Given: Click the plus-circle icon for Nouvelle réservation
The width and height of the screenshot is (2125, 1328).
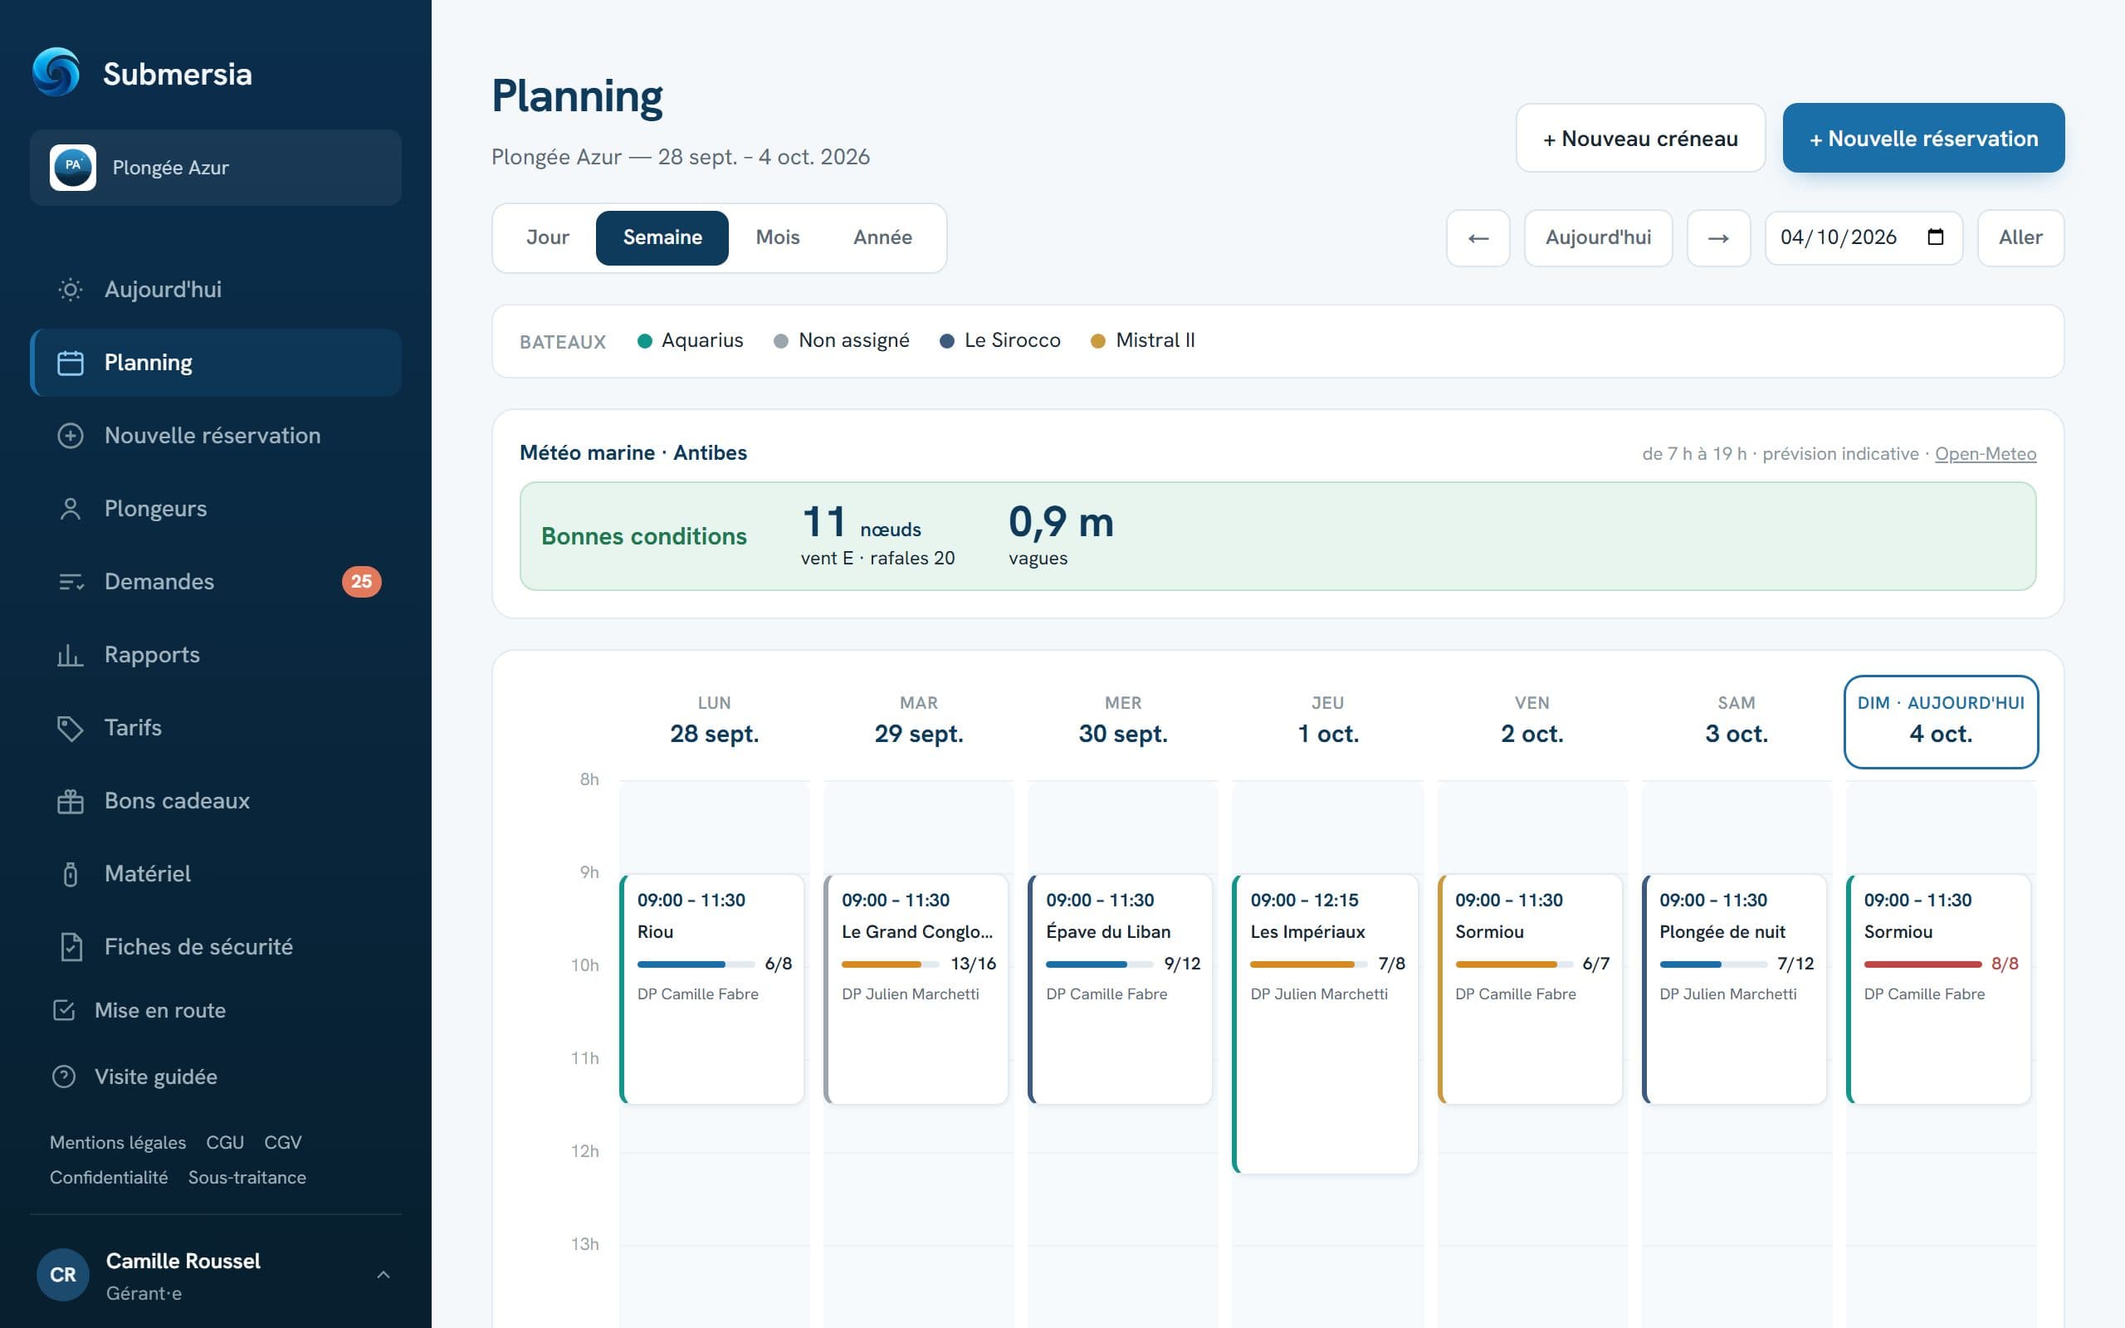Looking at the screenshot, I should click(x=71, y=436).
